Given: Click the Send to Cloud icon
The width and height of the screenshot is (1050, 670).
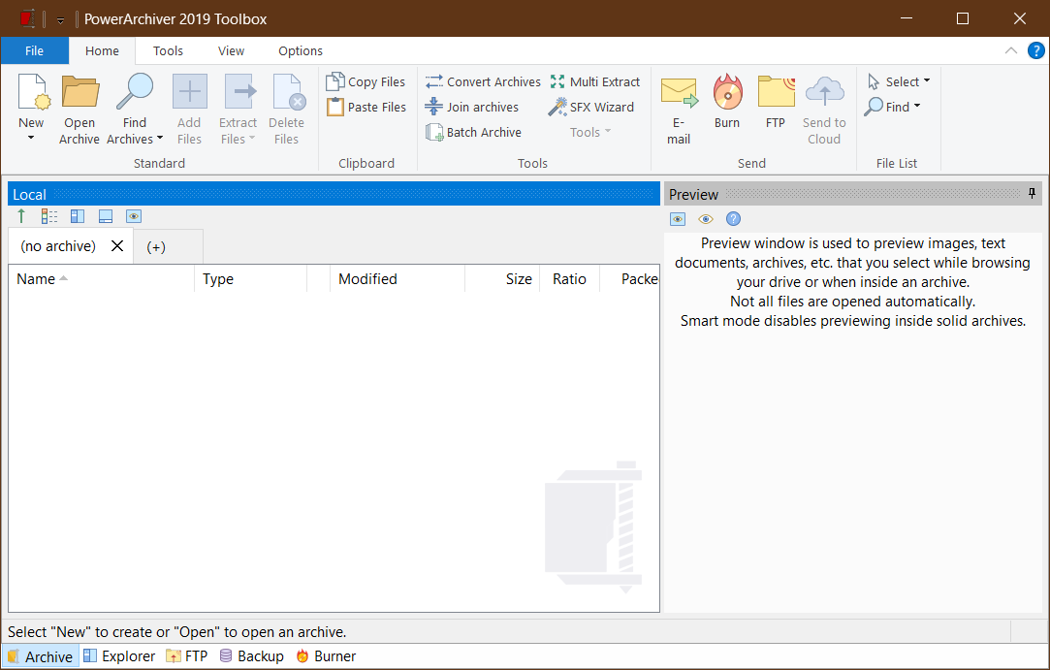Looking at the screenshot, I should click(x=824, y=92).
